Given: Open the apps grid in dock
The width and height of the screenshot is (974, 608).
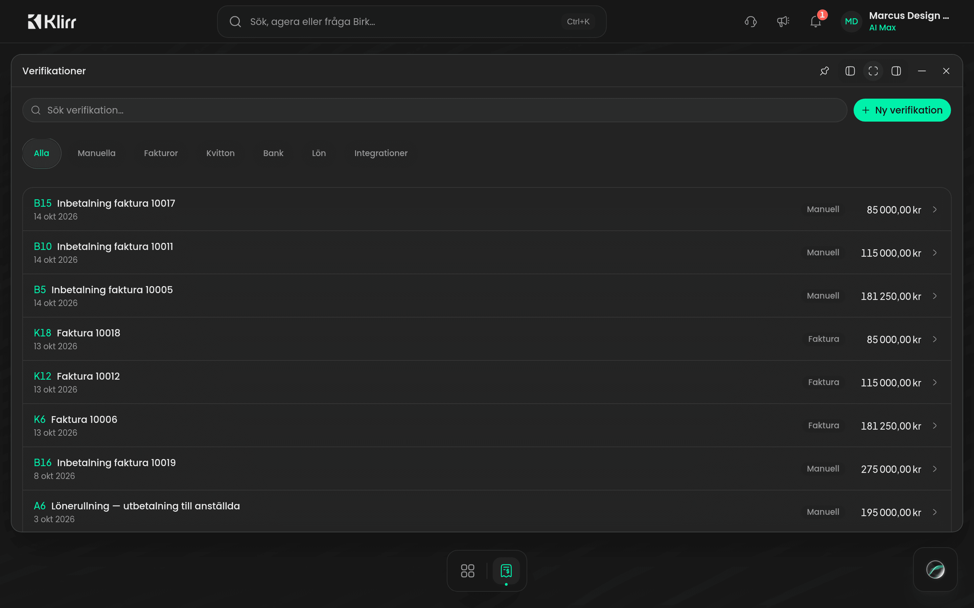Looking at the screenshot, I should [x=468, y=571].
